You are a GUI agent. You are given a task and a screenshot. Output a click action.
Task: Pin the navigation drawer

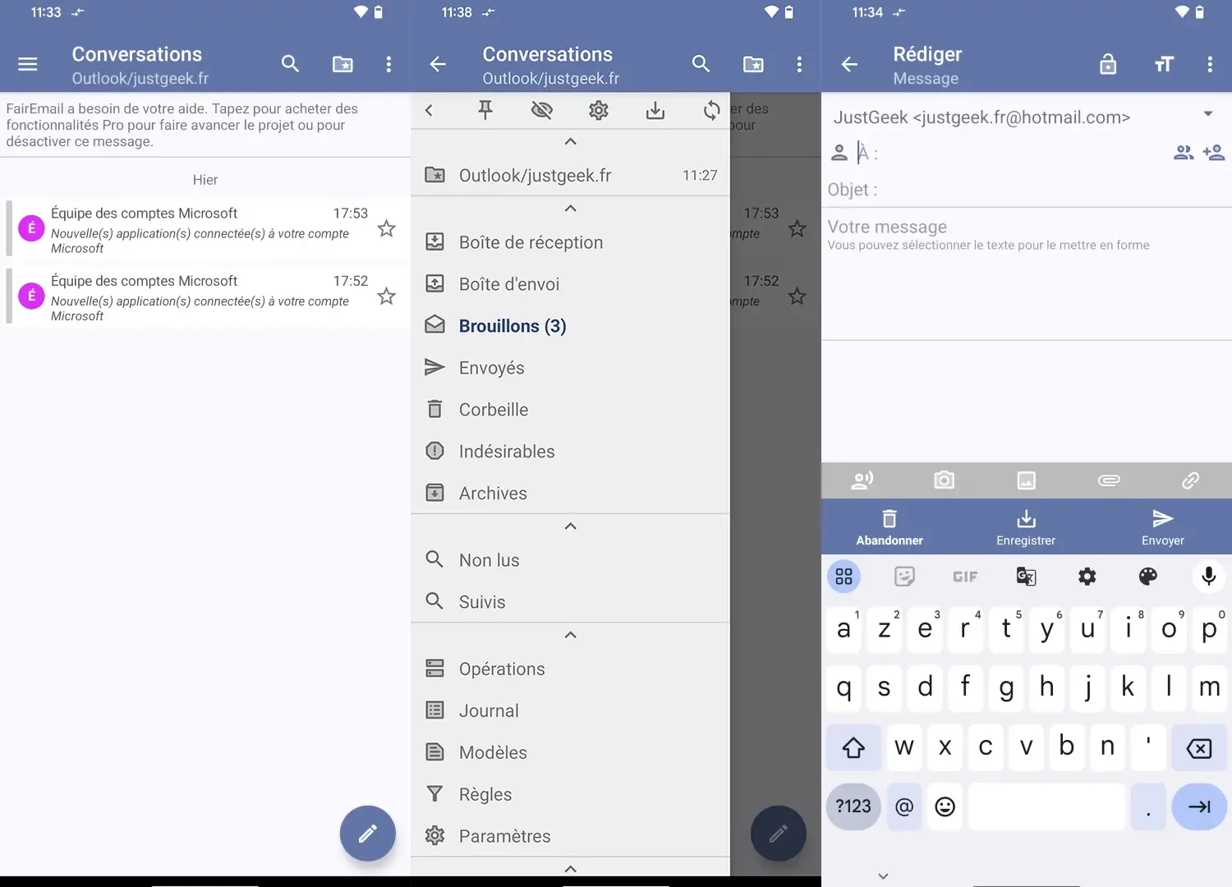[x=485, y=110]
